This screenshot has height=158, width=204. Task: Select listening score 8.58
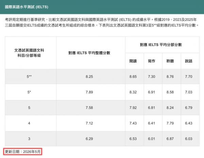tap(170, 92)
